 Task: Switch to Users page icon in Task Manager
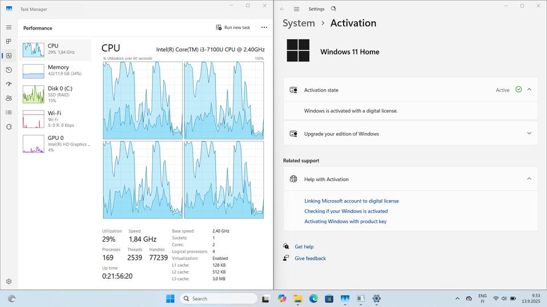9,98
